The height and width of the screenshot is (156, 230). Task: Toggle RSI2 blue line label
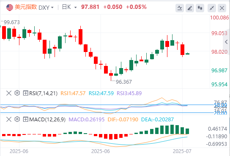click(101, 93)
